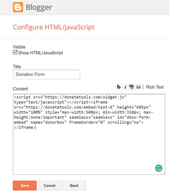Click the 'Show HTML/JavaScript' label text
This screenshot has height=193, width=170.
[41, 53]
